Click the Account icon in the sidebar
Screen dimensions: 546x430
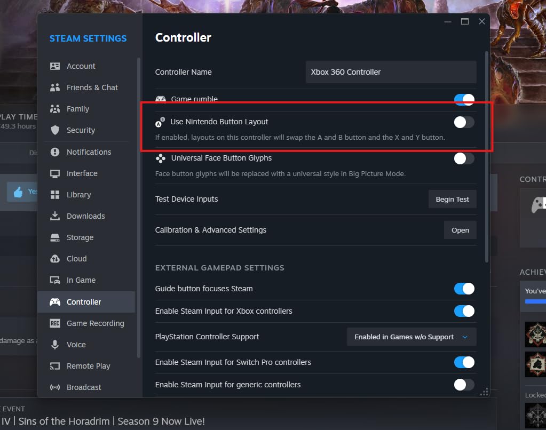(55, 66)
